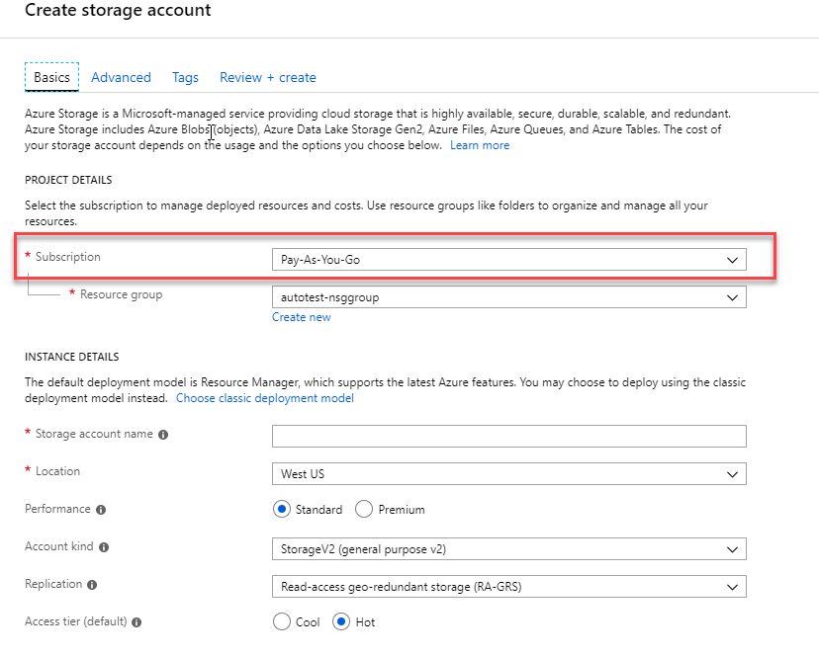Open the Tags tab
819x657 pixels.
[x=185, y=77]
